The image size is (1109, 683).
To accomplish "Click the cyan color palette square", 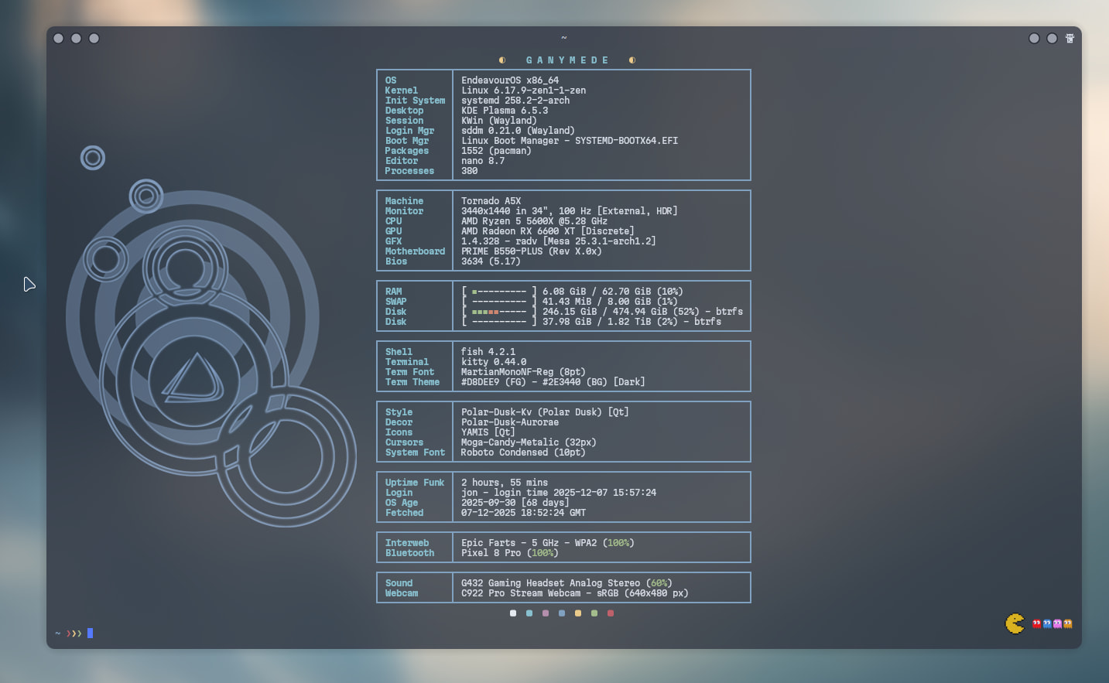I will pyautogui.click(x=529, y=613).
